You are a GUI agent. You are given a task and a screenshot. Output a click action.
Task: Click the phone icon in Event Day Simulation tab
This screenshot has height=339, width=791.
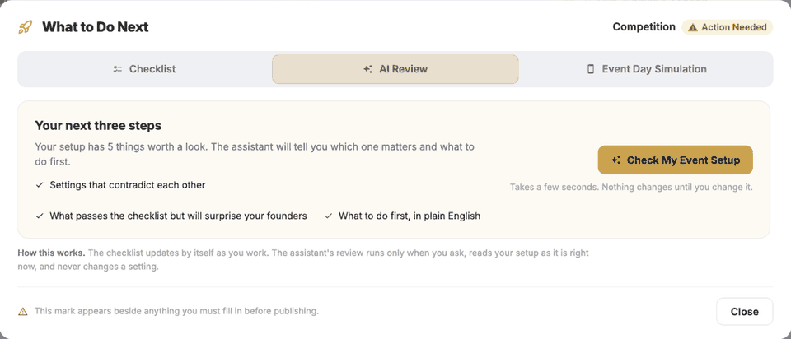591,69
